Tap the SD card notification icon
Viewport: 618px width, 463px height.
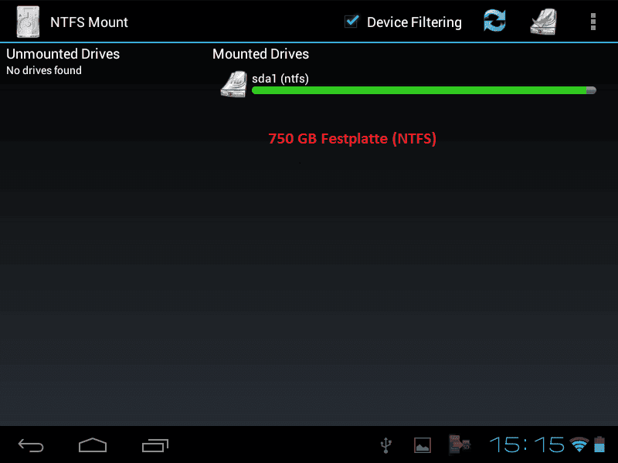pos(459,444)
